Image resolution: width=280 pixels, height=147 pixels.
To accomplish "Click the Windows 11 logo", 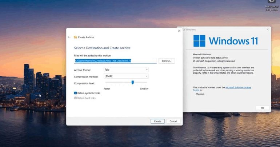I will tap(199, 41).
